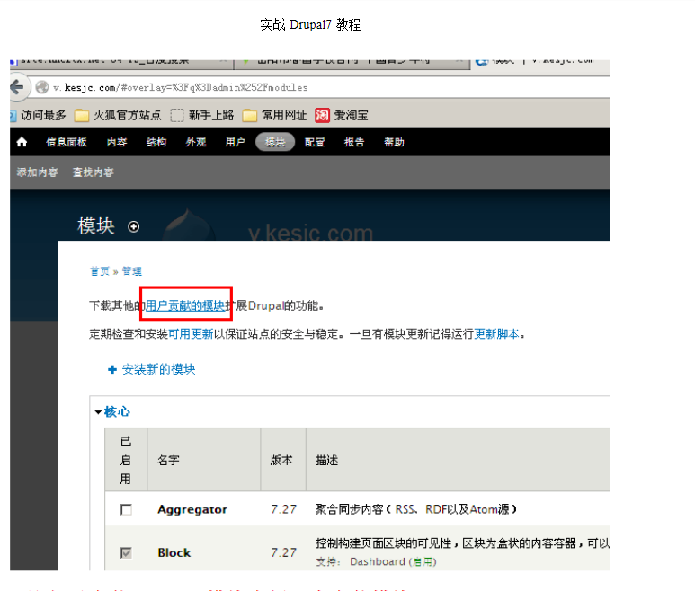
Task: Click the 管理 breadcrumb link
Action: click(x=132, y=271)
